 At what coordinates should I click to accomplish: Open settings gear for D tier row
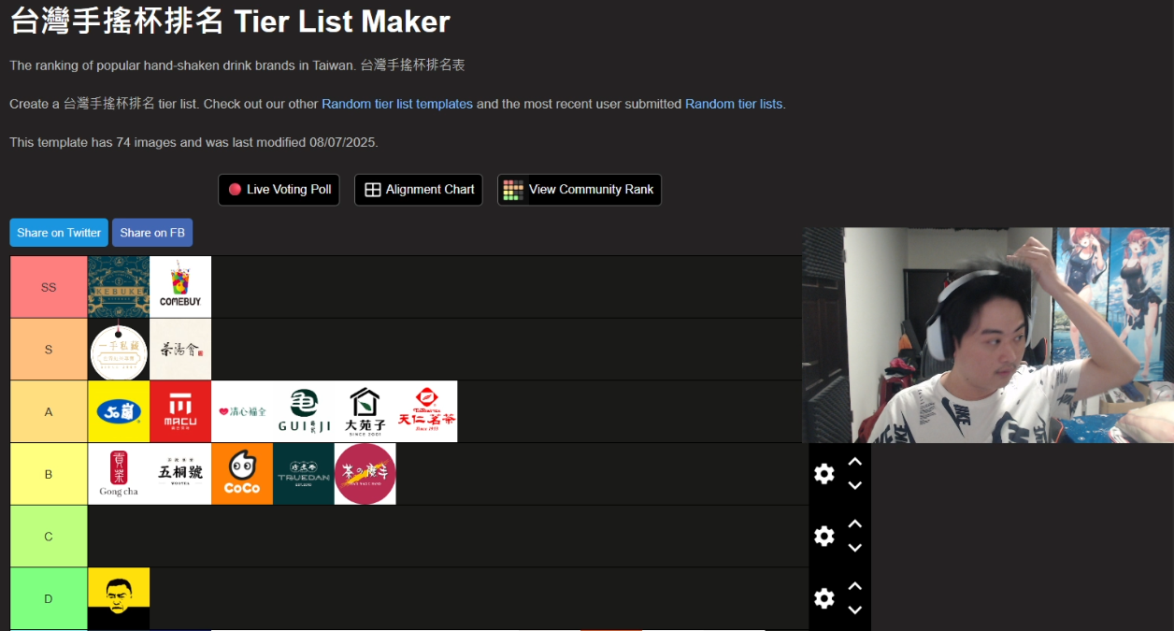click(823, 598)
